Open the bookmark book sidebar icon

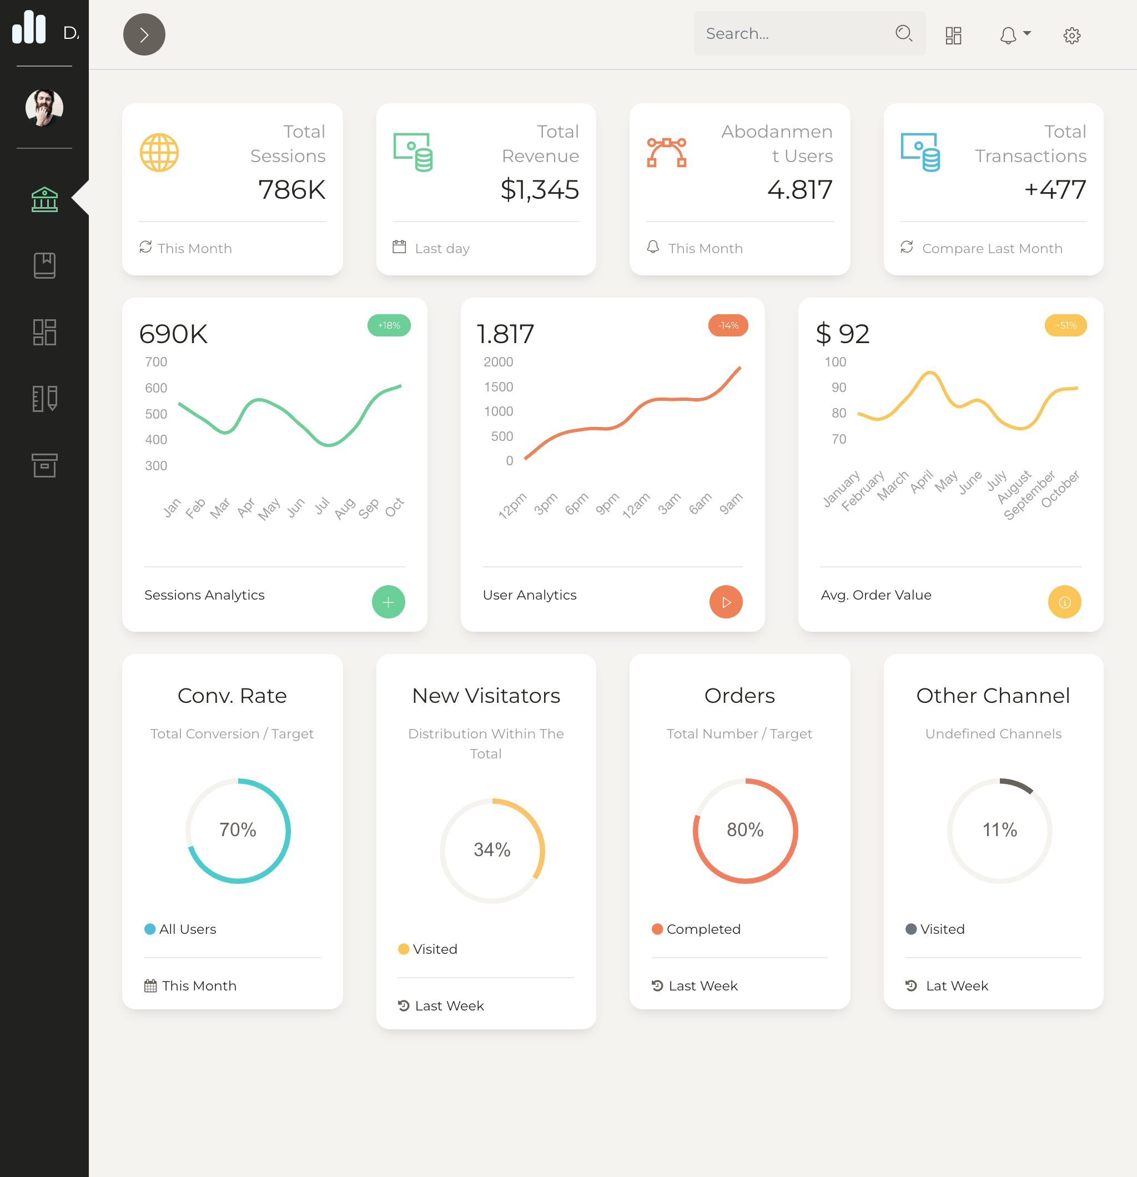(x=44, y=265)
